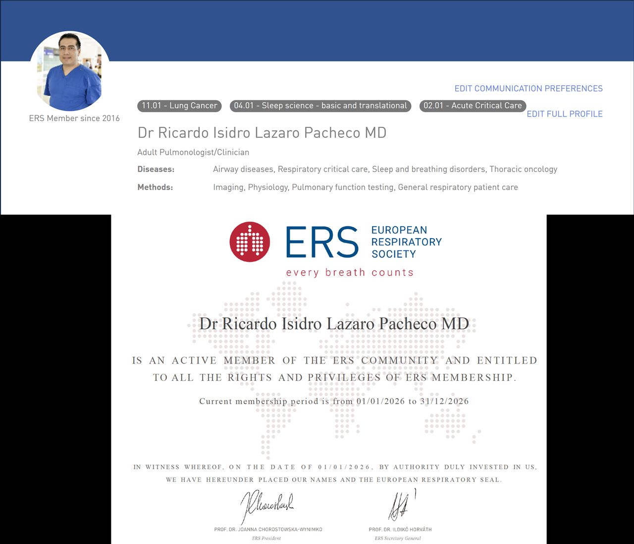Screen dimensions: 634x544
Task: Click the ERS President's signature
Action: coord(267,507)
